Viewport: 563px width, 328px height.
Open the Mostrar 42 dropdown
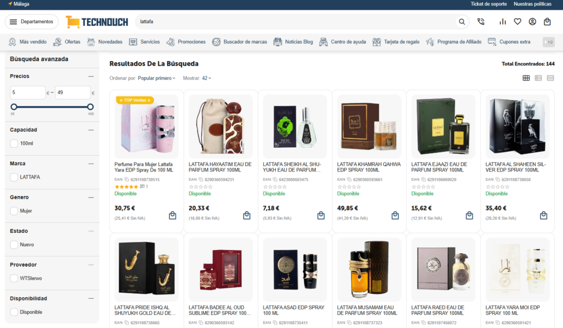[207, 78]
